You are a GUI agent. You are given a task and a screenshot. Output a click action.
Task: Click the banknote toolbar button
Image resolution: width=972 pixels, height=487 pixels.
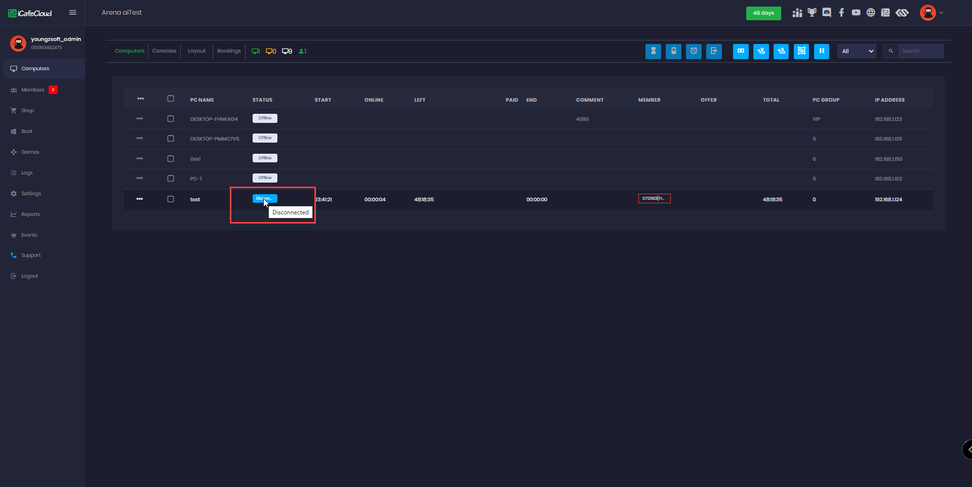[x=741, y=51]
